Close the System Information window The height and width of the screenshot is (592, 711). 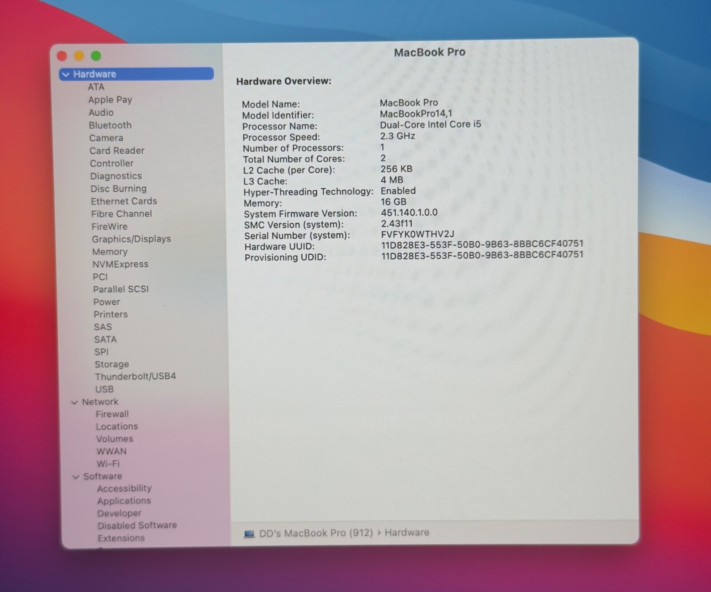(62, 56)
